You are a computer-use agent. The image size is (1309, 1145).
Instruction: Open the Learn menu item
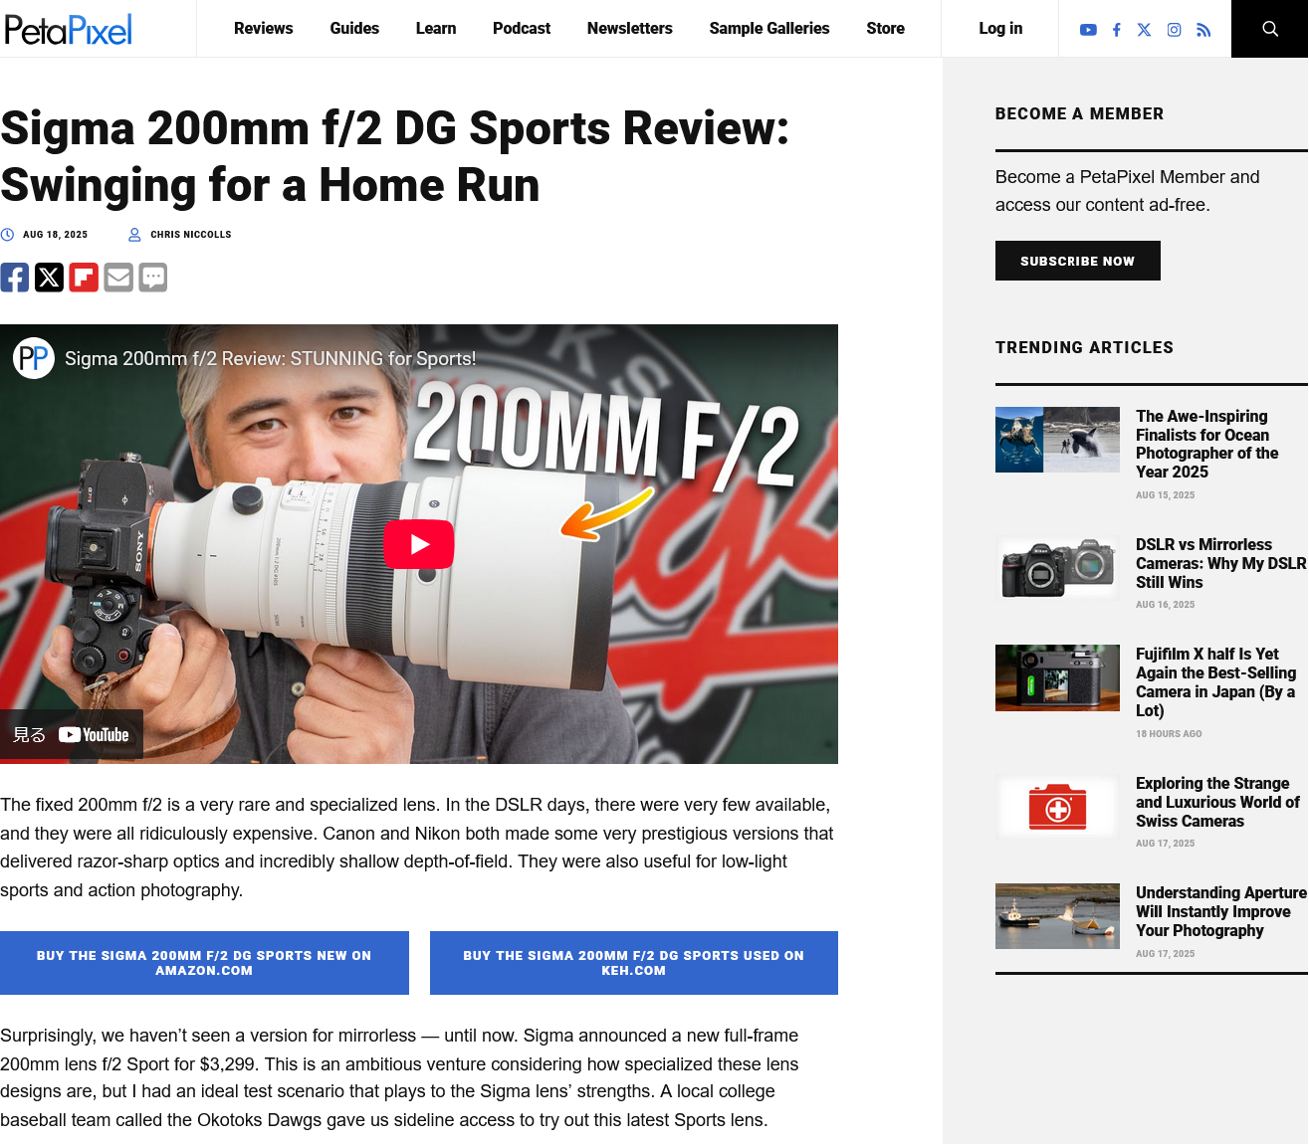(x=436, y=29)
